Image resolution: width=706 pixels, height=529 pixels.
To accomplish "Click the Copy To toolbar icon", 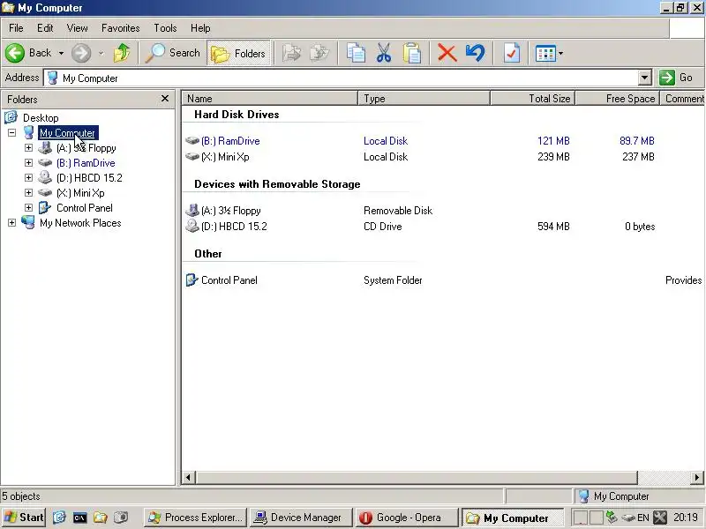I will tap(319, 53).
